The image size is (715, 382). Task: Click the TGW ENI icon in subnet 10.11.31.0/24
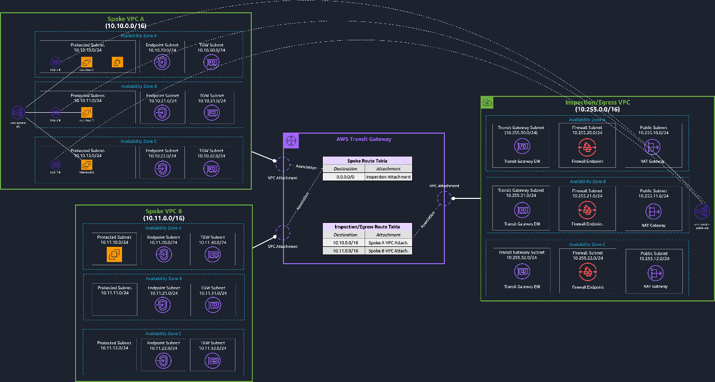(x=212, y=305)
